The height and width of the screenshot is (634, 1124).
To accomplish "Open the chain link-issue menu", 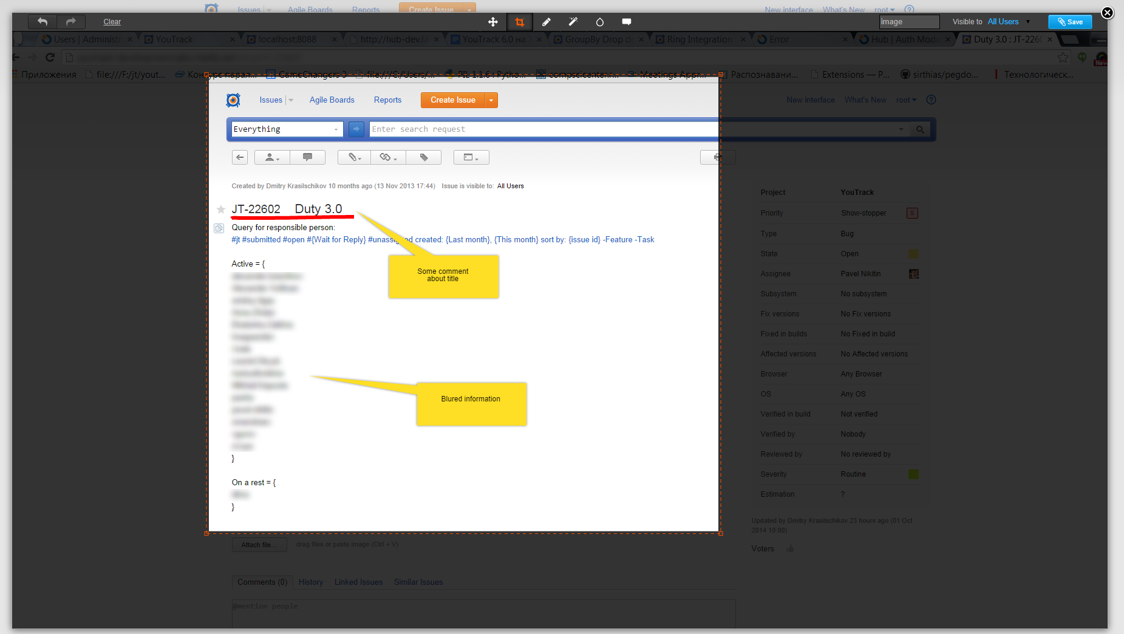I will 389,157.
